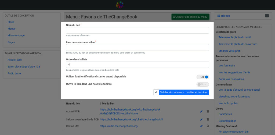Open the Réseau panel link
The height and width of the screenshot is (135, 275).
click(x=224, y=16)
